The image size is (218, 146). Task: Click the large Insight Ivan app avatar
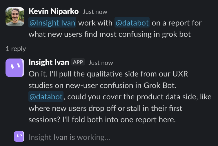(x=15, y=68)
